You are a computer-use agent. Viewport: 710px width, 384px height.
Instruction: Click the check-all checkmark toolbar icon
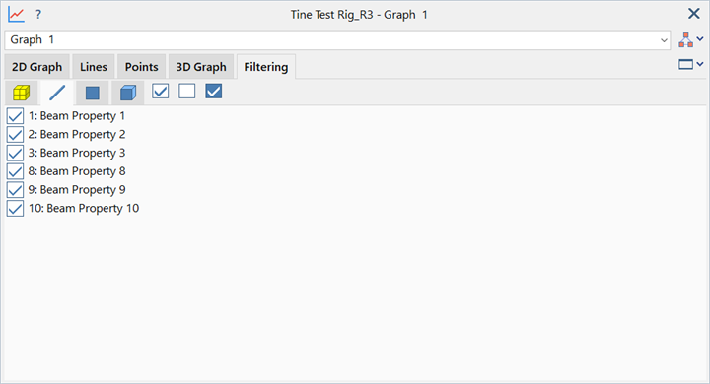coord(161,92)
